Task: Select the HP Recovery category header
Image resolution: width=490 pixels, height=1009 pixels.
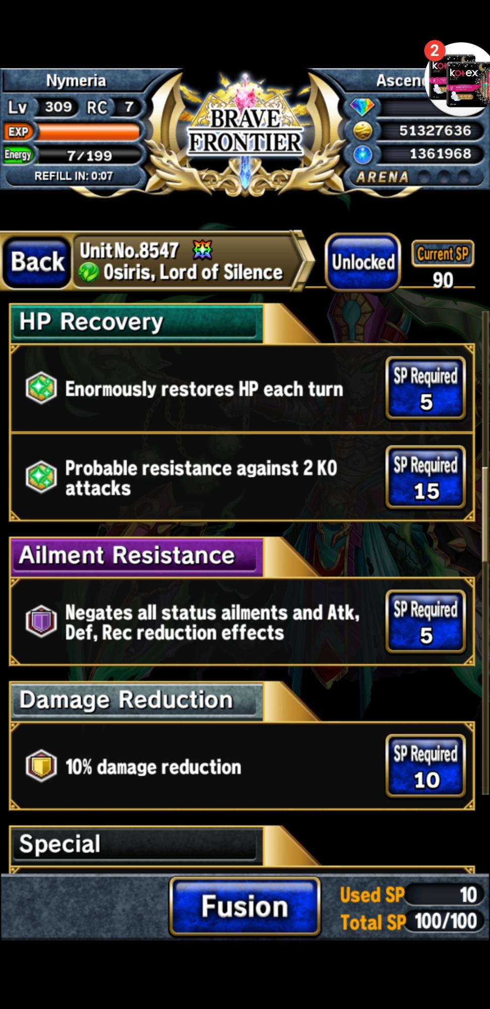Action: pos(136,323)
